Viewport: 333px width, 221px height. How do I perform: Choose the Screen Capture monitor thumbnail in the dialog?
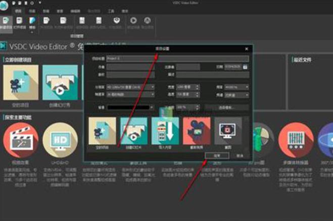coord(228,131)
